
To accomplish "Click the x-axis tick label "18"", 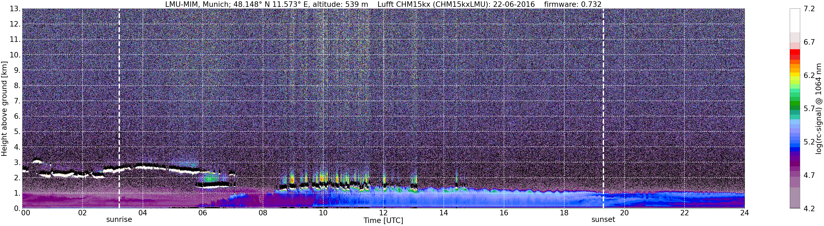I will (564, 213).
